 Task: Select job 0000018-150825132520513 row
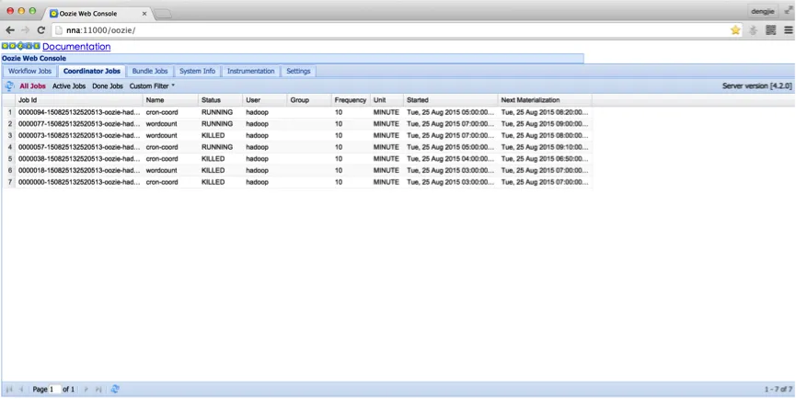coord(297,170)
